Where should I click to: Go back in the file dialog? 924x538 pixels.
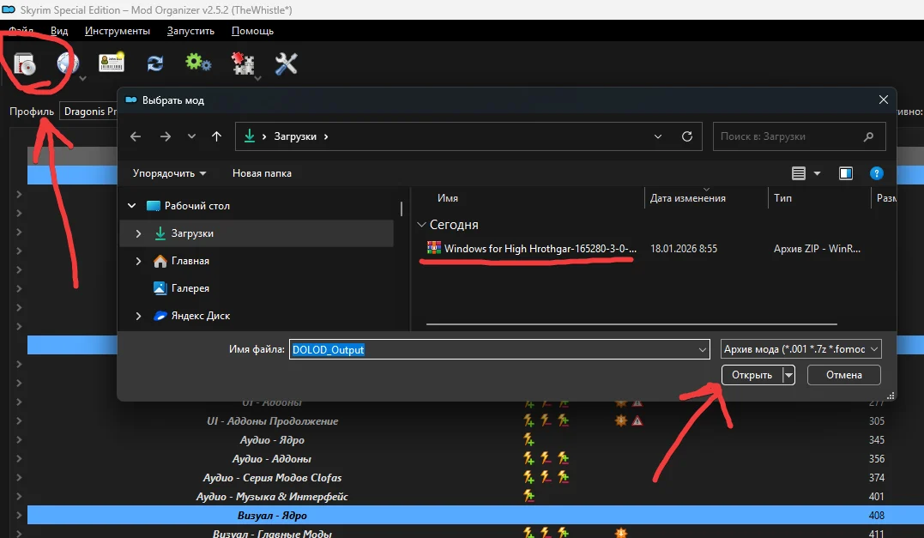(136, 136)
